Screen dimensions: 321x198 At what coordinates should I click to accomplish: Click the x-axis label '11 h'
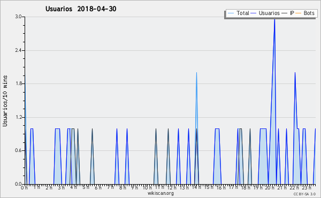click(159, 187)
